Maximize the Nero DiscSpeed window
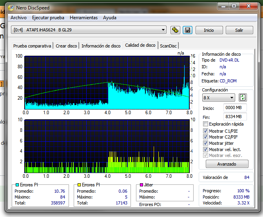This screenshot has width=263, height=217. point(234,6)
